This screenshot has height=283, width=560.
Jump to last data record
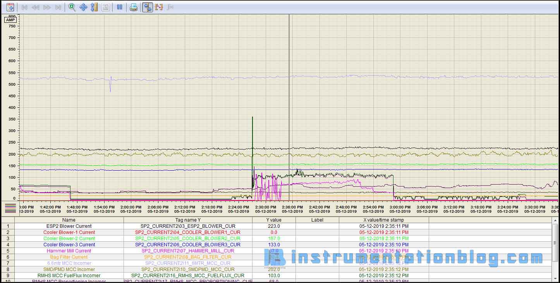point(58,7)
